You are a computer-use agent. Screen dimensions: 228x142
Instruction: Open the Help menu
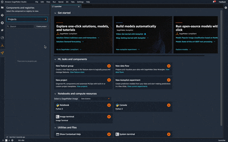[x=88, y=2]
